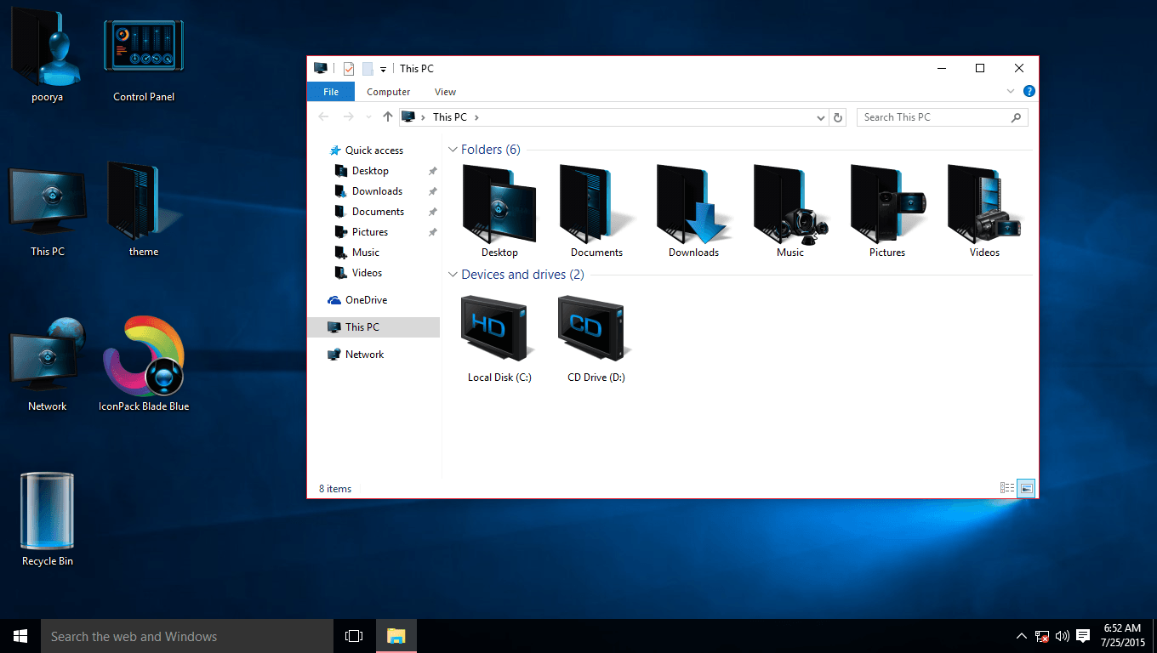Switch to the View ribbon tab

pos(445,91)
